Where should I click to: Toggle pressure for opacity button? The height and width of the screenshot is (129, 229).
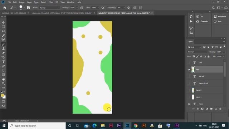[82, 8]
